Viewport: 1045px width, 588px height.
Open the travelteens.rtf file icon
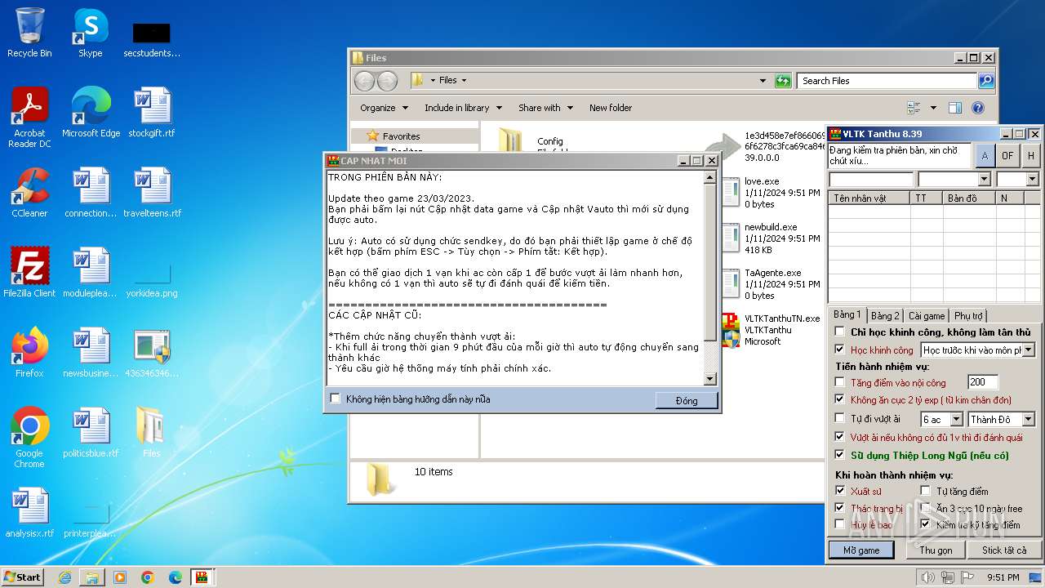pos(152,193)
